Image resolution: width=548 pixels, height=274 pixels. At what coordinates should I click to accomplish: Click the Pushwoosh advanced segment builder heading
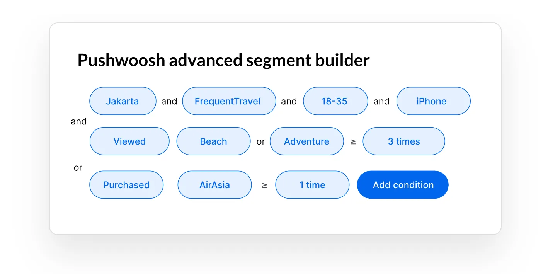point(223,60)
